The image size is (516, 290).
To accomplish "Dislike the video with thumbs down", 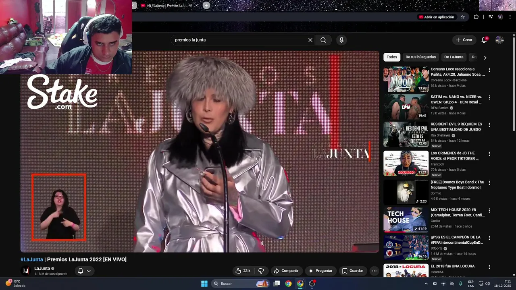I will click(261, 271).
